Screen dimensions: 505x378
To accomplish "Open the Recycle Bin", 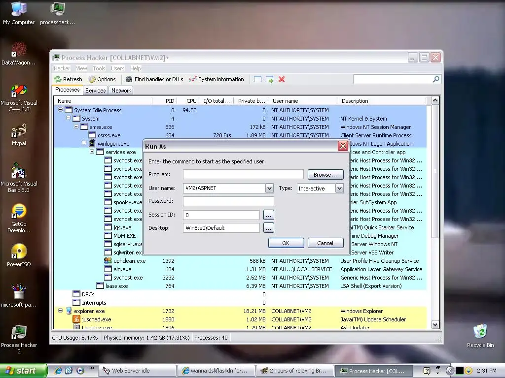I will [480, 336].
